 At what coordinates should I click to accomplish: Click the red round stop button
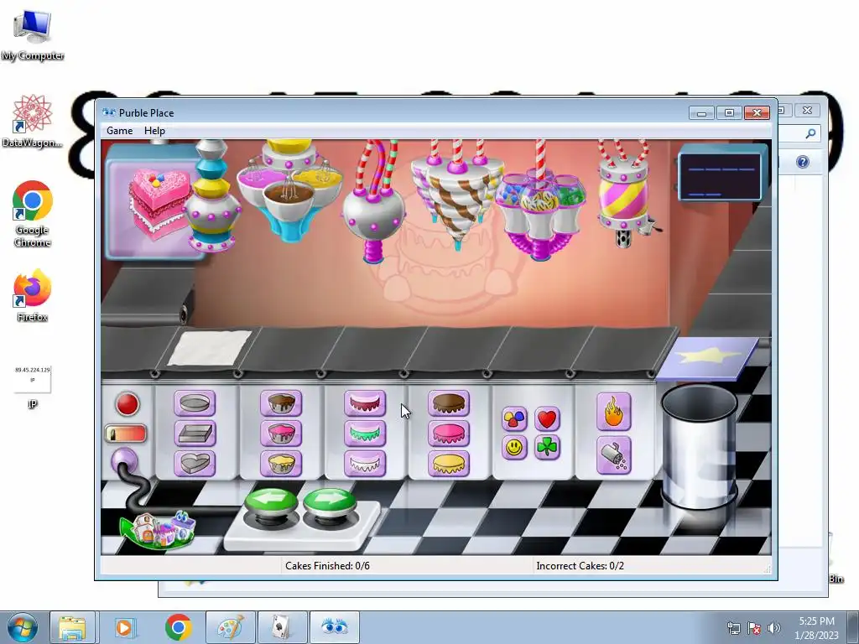pyautogui.click(x=128, y=404)
